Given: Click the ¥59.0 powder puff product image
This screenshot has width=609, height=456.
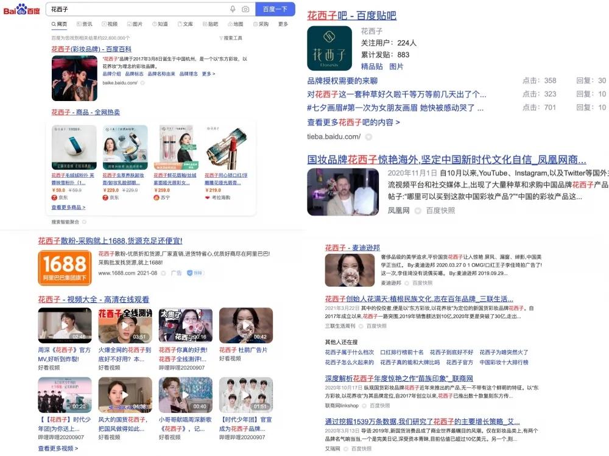Looking at the screenshot, I should 74,147.
